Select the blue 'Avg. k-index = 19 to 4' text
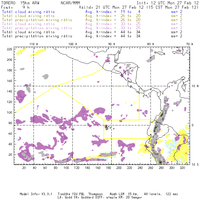 click(x=113, y=12)
